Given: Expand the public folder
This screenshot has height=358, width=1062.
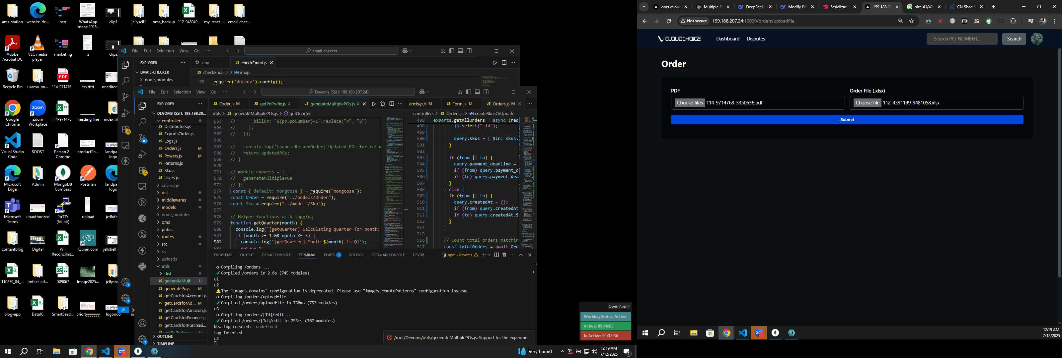Looking at the screenshot, I should tap(167, 229).
